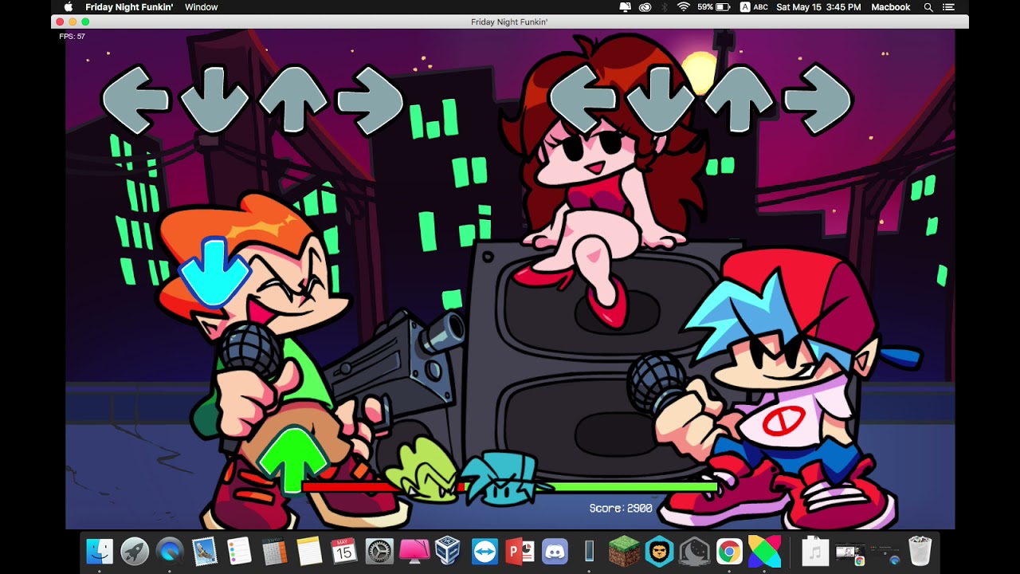Viewport: 1020px width, 574px height.
Task: Click the cyan down arrow note
Action: click(x=214, y=271)
